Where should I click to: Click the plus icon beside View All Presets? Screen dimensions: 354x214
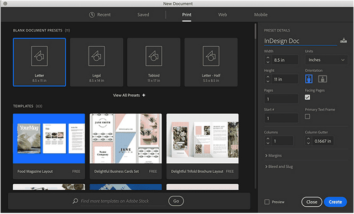point(144,95)
